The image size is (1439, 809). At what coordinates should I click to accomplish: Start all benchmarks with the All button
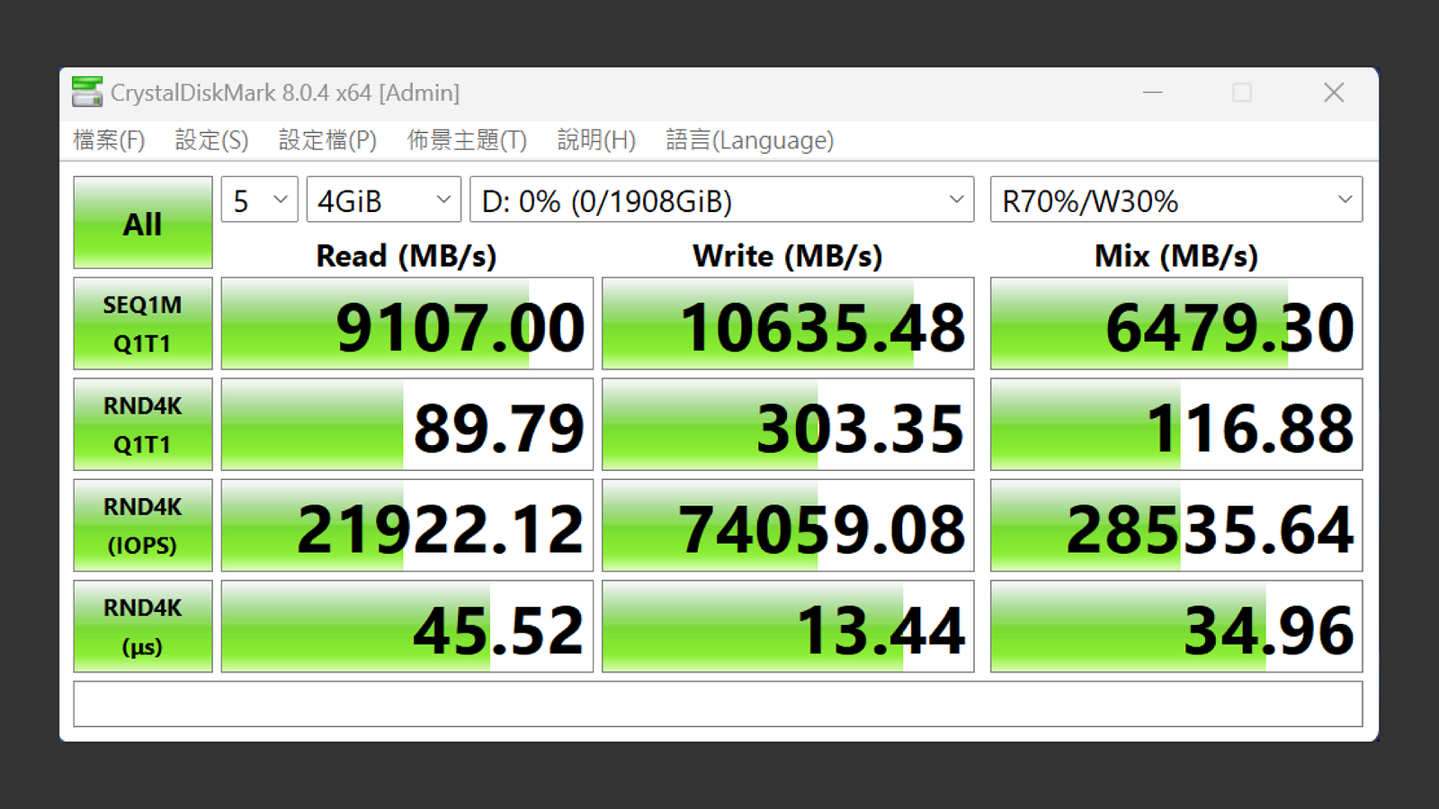(143, 223)
